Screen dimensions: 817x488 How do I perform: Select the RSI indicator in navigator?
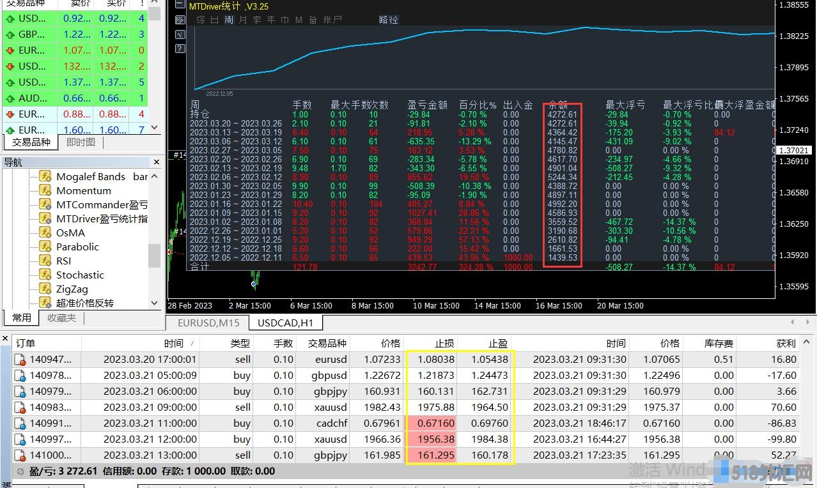pos(63,261)
